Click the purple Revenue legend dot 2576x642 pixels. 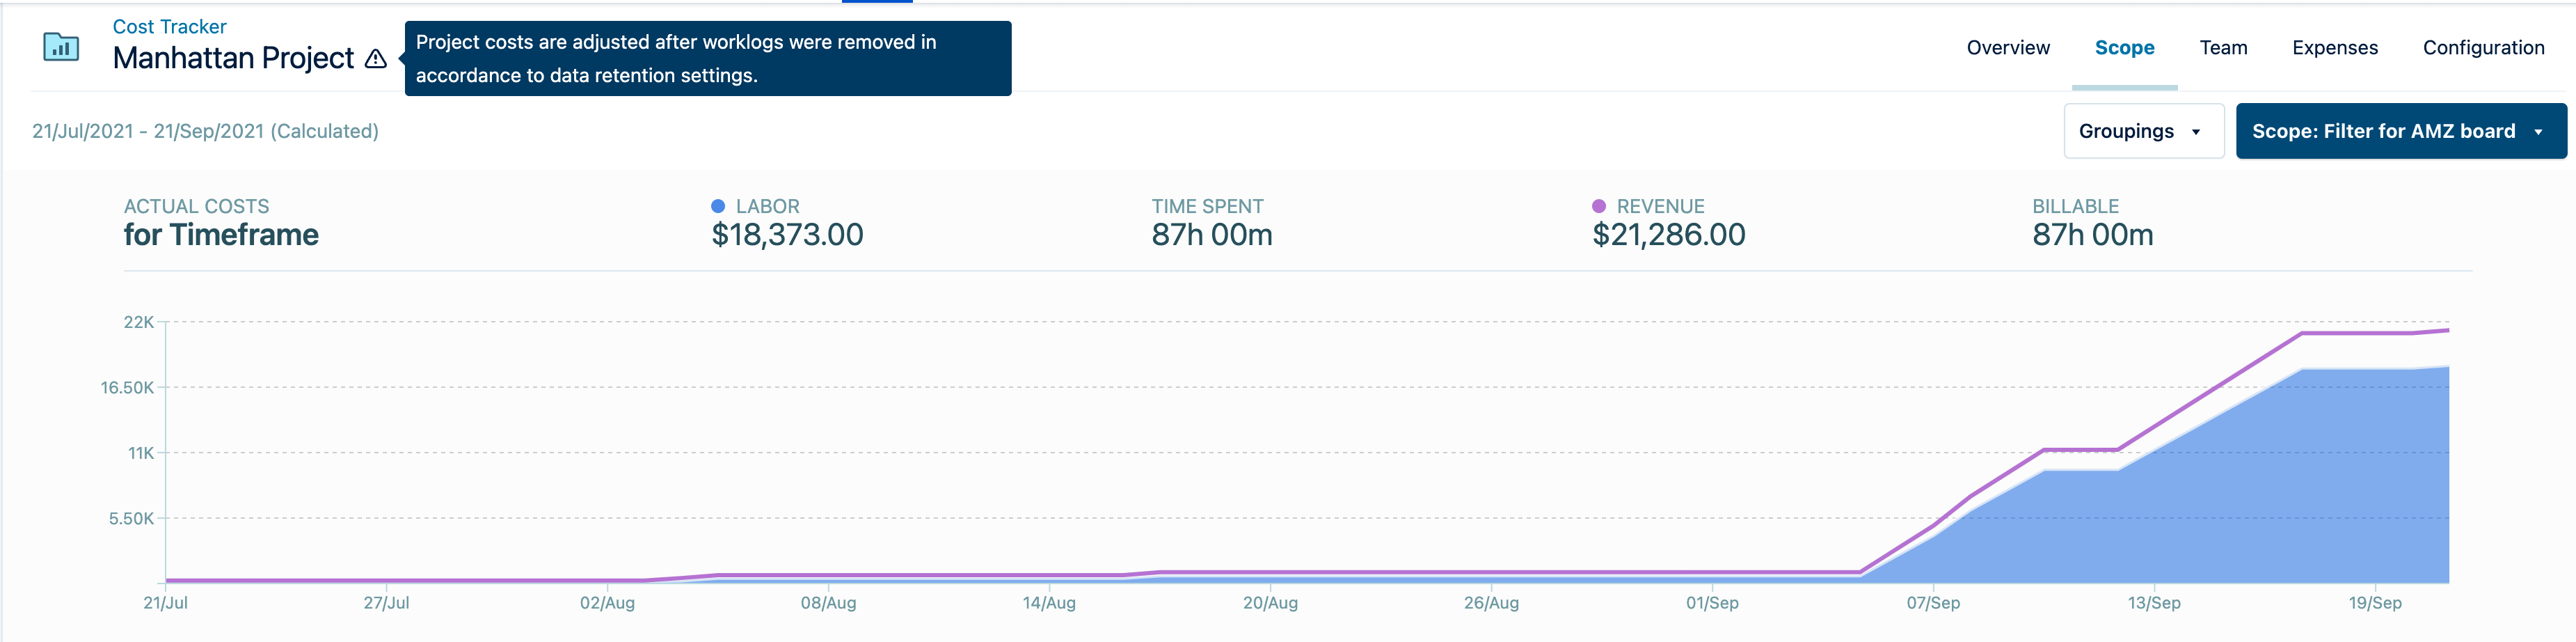1598,206
